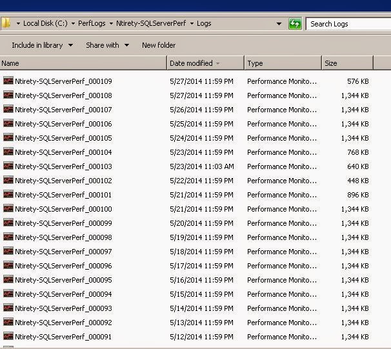This screenshot has width=391, height=349.
Task: Click date 5/22/2014 11:59 PM
Action: [x=201, y=181]
